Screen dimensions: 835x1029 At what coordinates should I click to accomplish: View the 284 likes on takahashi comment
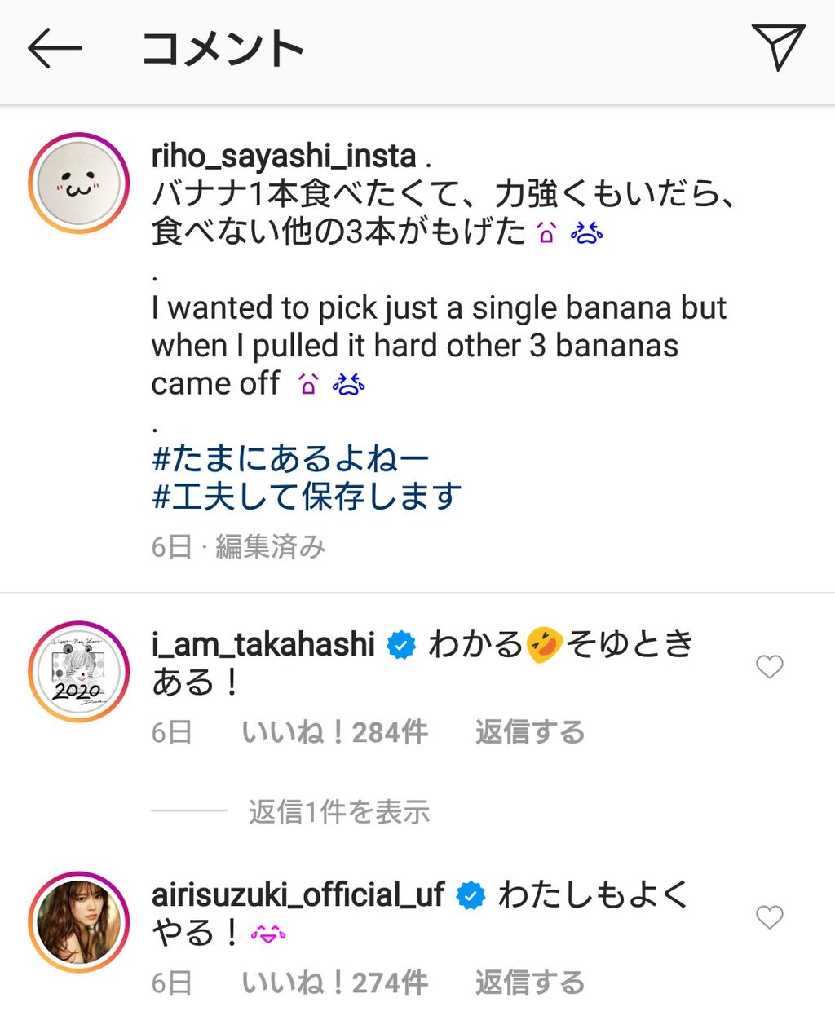(x=334, y=732)
